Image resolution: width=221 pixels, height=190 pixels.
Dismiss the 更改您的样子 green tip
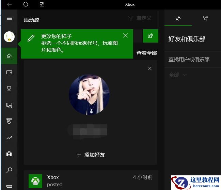[125, 35]
